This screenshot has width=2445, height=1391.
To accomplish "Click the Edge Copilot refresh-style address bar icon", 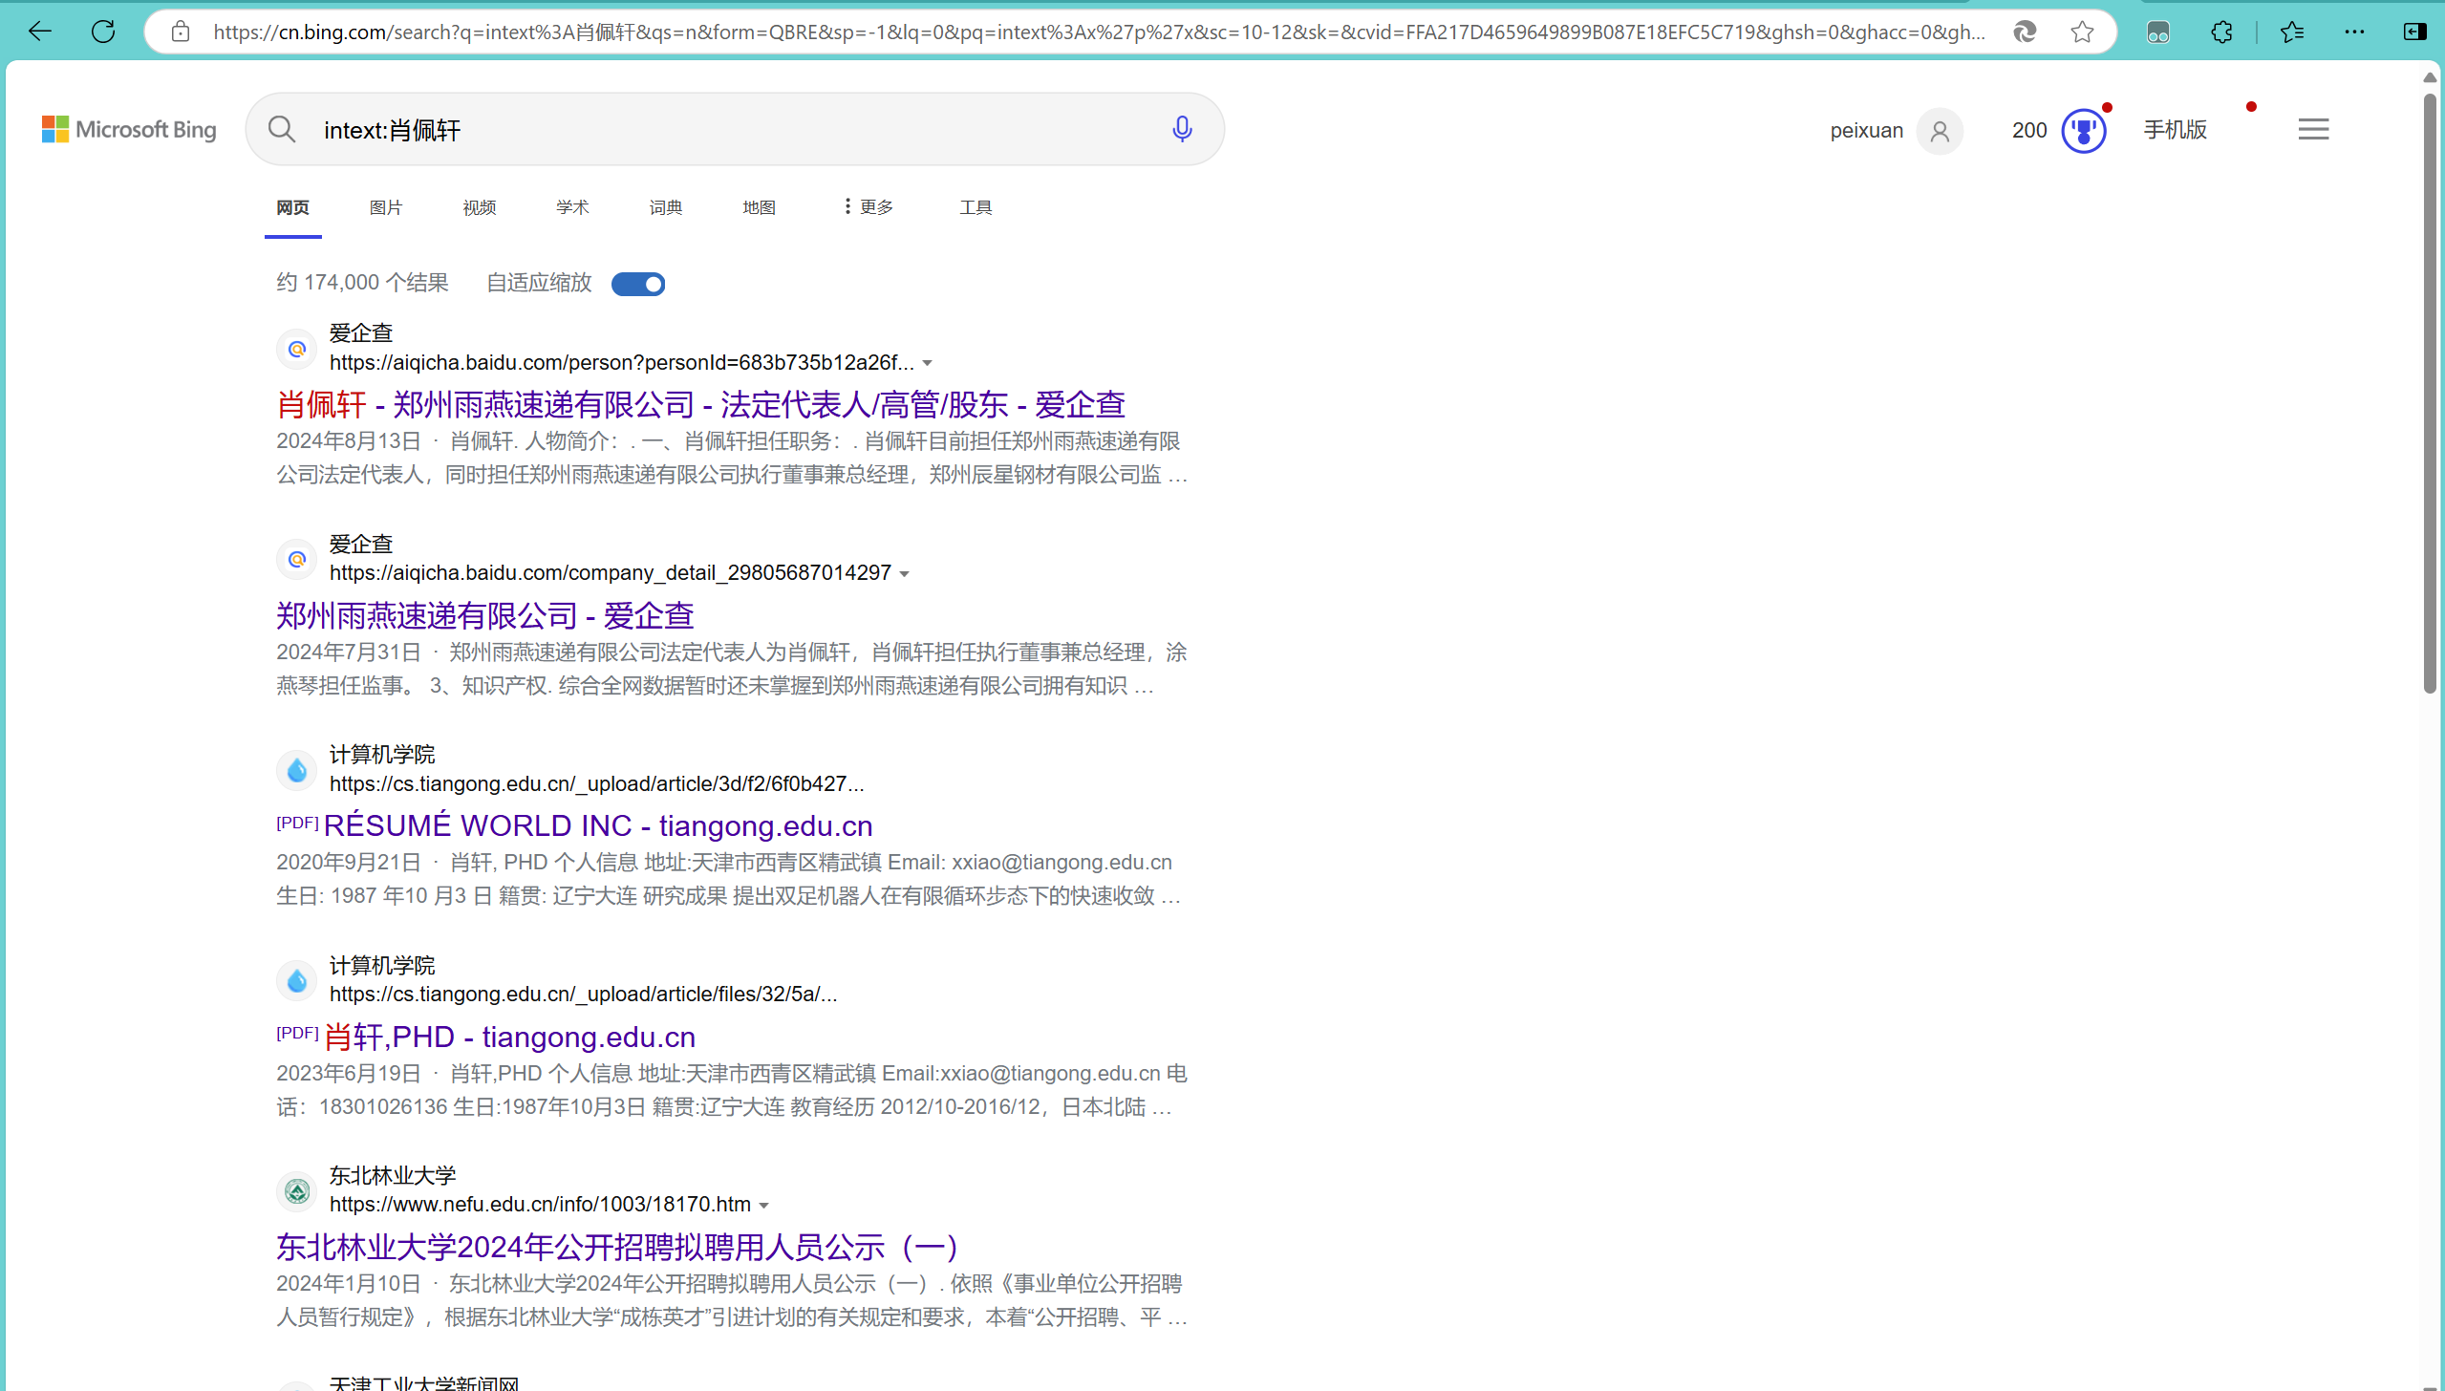I will [2024, 32].
